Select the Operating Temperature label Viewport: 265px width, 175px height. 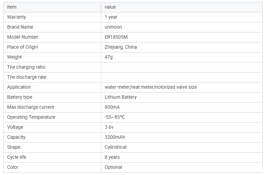tap(31, 117)
